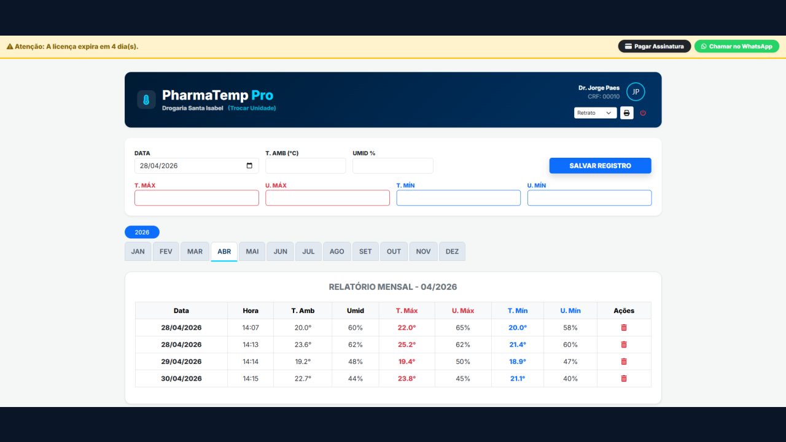The image size is (786, 442).
Task: Delete the 28/04/2026 14:13 record
Action: pos(624,344)
